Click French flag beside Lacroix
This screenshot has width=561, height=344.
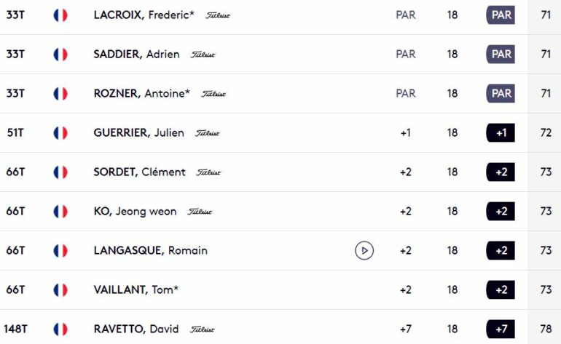(x=60, y=15)
